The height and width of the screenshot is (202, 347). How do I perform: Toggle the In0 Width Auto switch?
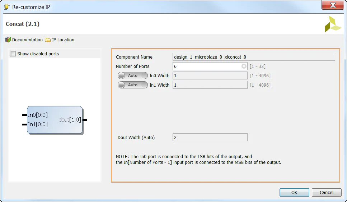point(132,75)
